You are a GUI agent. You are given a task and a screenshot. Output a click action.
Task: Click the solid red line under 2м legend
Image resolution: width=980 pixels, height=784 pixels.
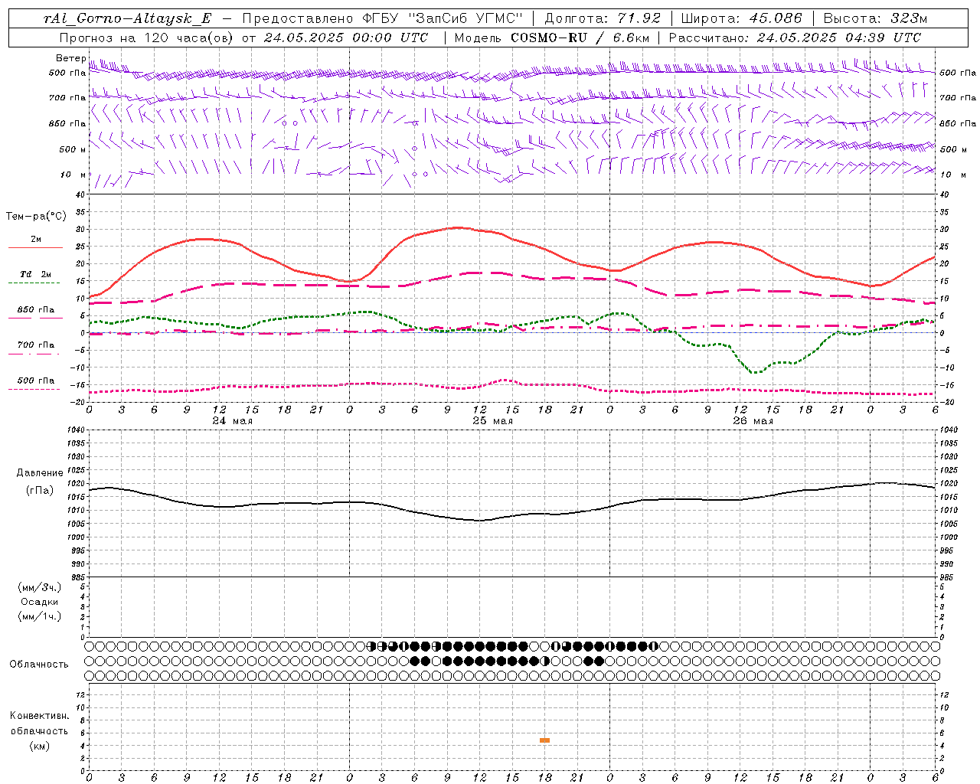tap(35, 247)
